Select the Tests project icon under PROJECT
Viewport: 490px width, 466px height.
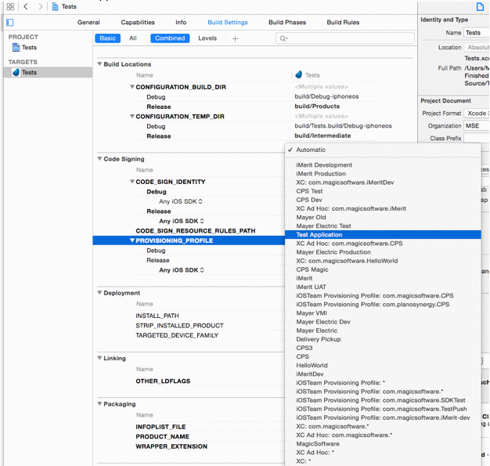coord(16,47)
